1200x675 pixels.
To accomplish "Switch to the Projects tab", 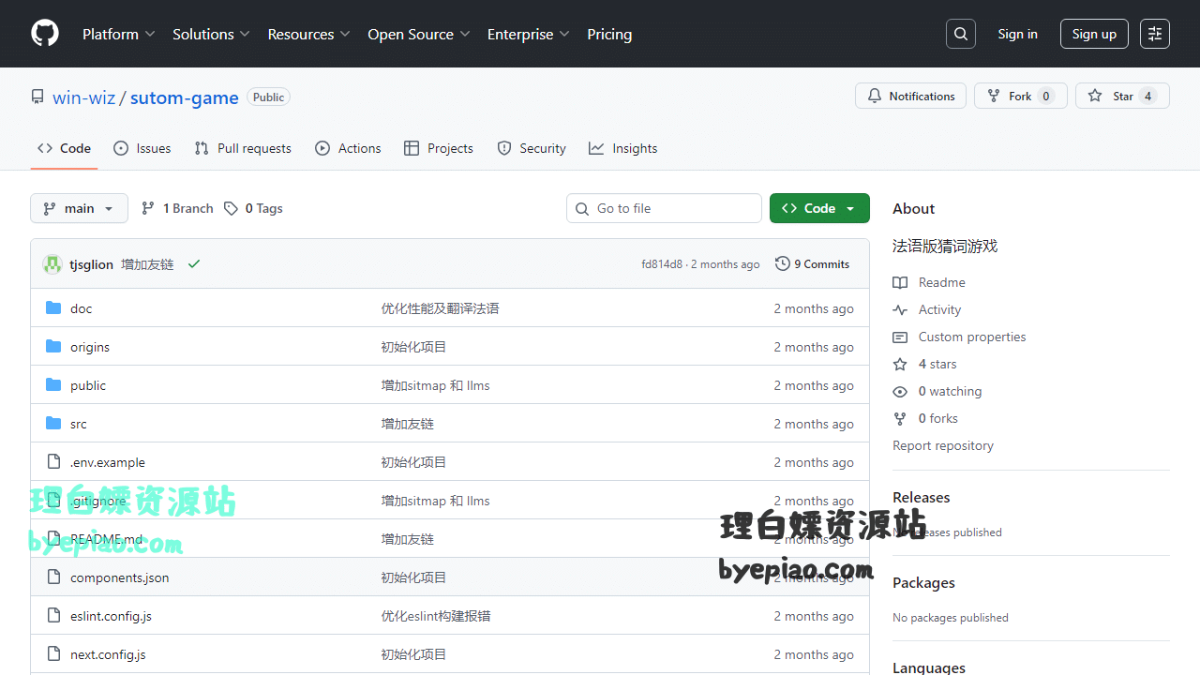I will click(439, 148).
